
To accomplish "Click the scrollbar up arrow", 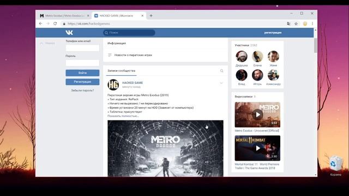I will [x=315, y=30].
